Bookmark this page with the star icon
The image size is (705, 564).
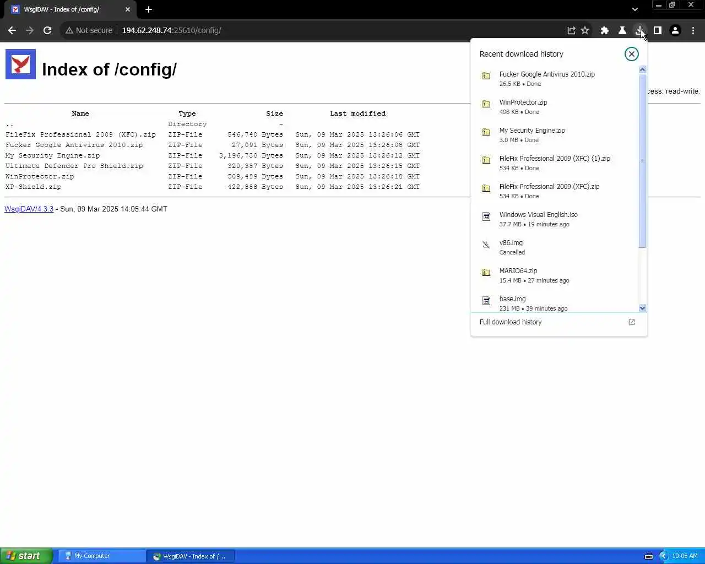[x=585, y=30]
